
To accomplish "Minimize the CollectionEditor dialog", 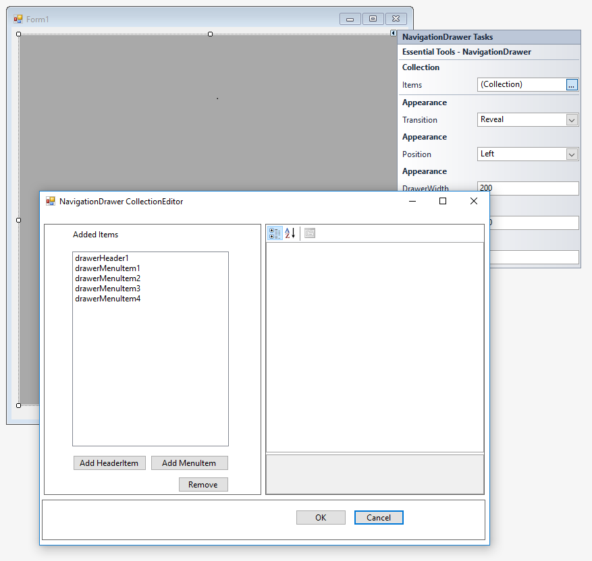I will [412, 202].
